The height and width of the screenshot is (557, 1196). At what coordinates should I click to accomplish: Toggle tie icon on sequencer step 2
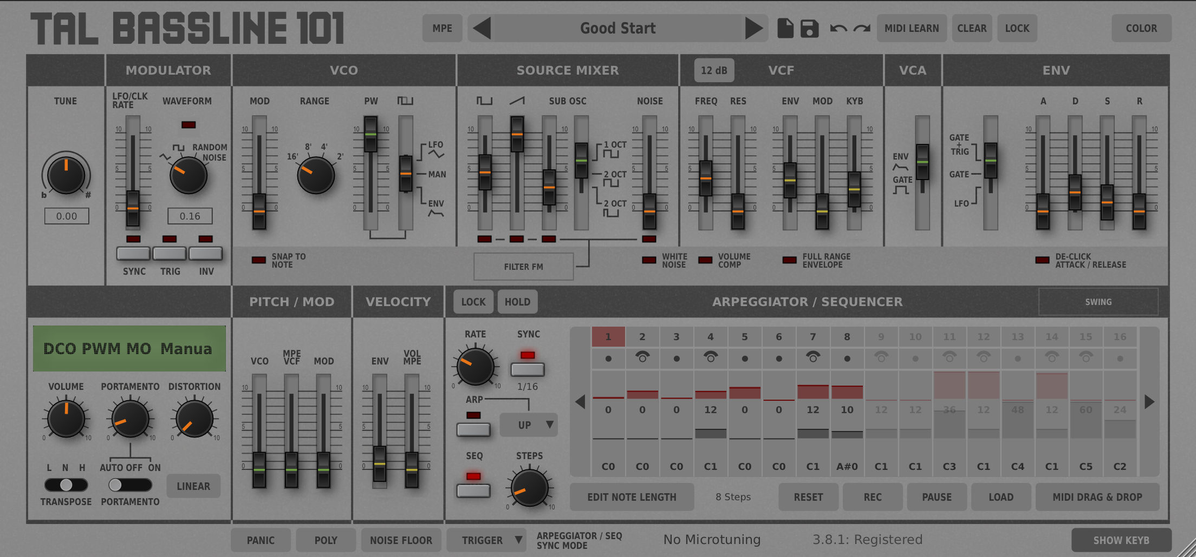coord(642,357)
